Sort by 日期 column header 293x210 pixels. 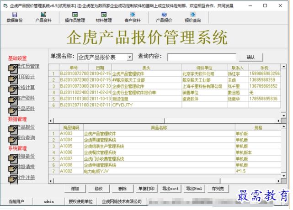[x=100, y=68]
